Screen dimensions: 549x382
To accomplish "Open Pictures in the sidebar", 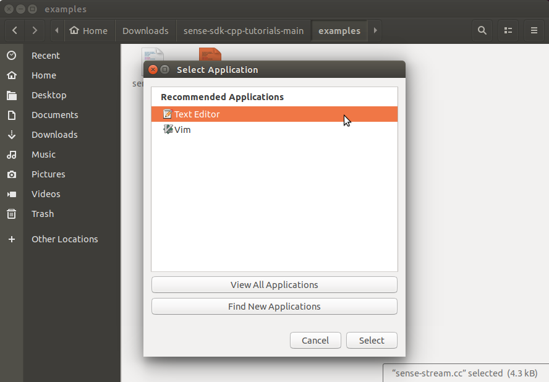I will (48, 174).
